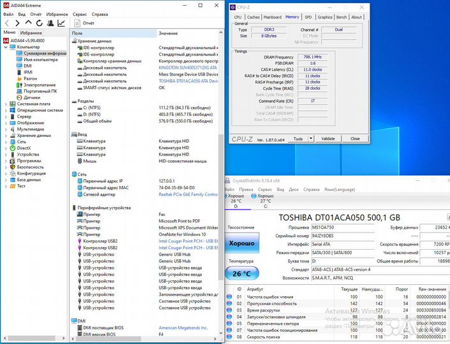Select the Разгон overclock tree item
Screen dimensions: 450x344
click(x=30, y=78)
